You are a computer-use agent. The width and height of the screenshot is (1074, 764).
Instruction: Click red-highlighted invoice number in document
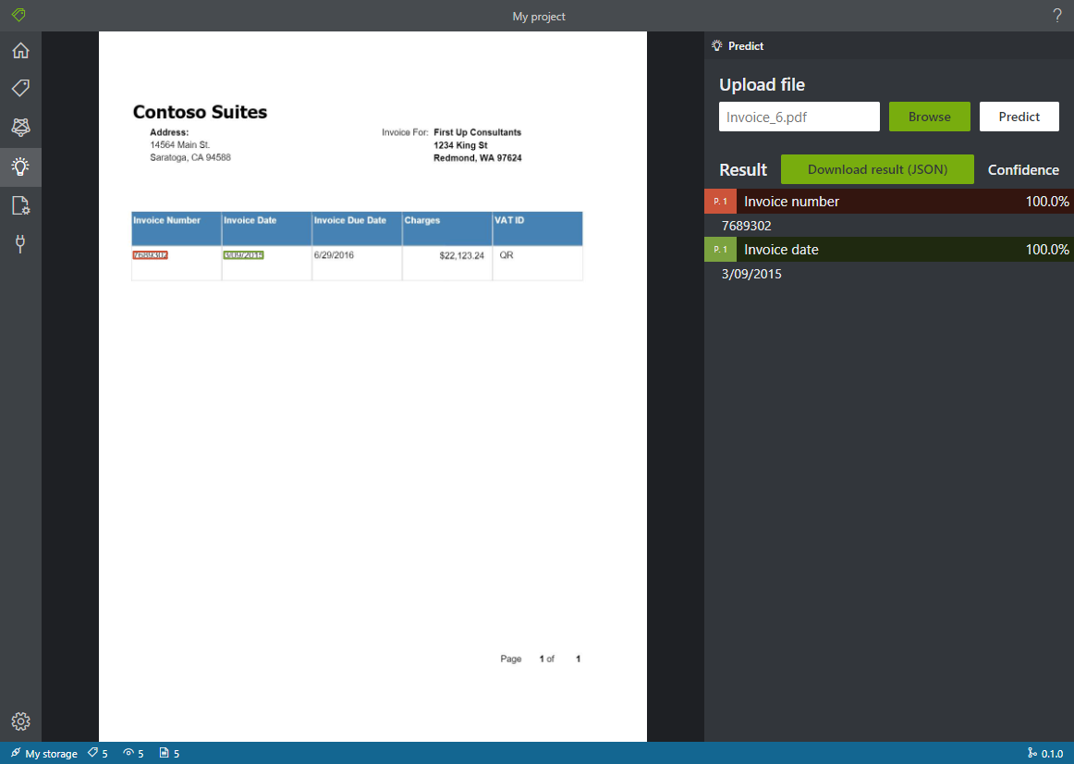pos(150,255)
